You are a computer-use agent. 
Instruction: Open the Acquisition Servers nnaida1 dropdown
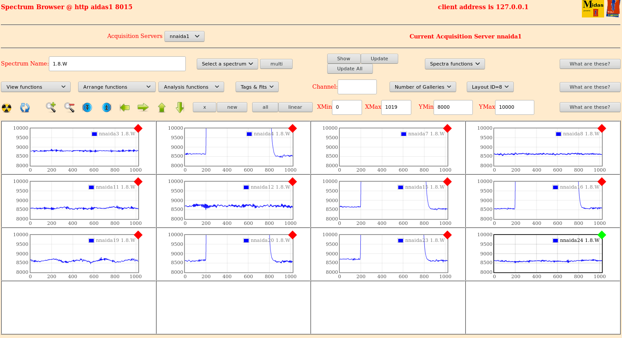tap(184, 37)
